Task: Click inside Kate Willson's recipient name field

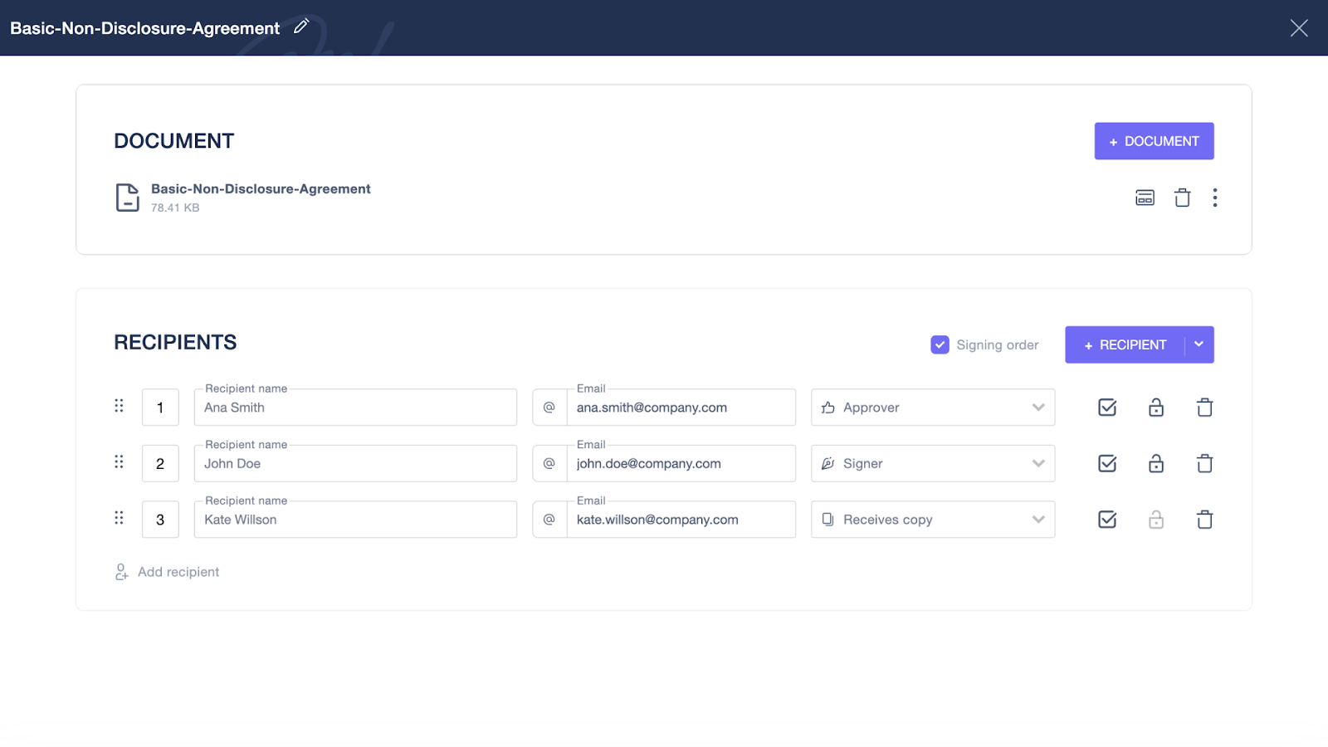Action: 355,519
